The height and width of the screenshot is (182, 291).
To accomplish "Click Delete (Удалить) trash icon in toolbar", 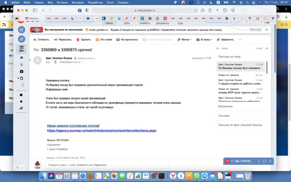I will 83,40.
